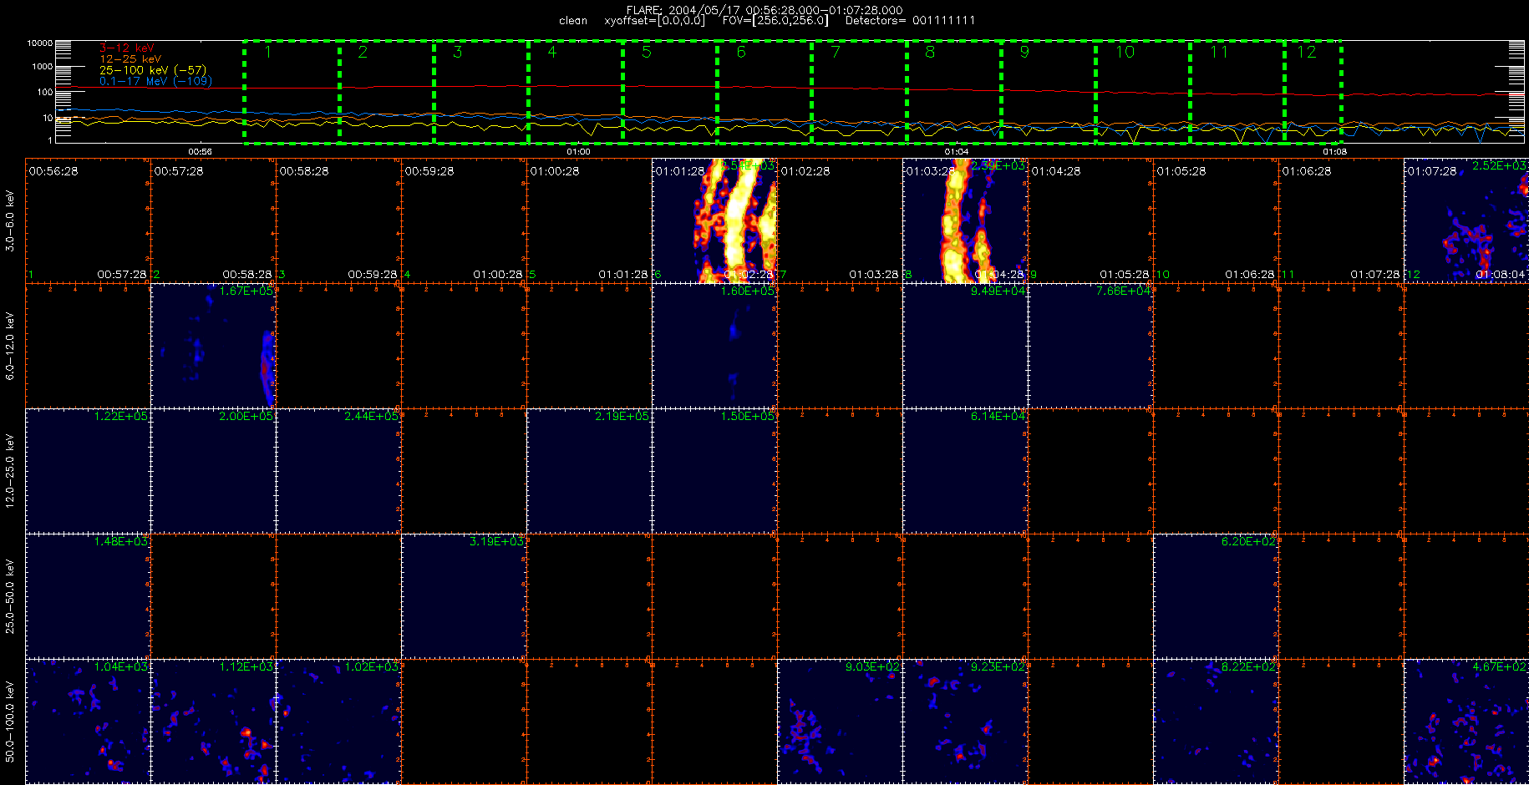Click the 6.0-12.0 keV row label
The height and width of the screenshot is (785, 1529).
pyautogui.click(x=10, y=346)
